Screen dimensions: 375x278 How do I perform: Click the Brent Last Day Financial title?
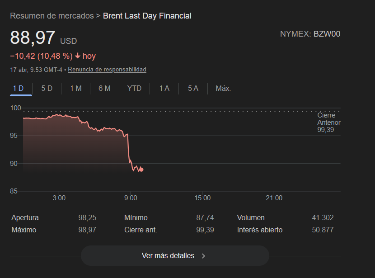147,16
